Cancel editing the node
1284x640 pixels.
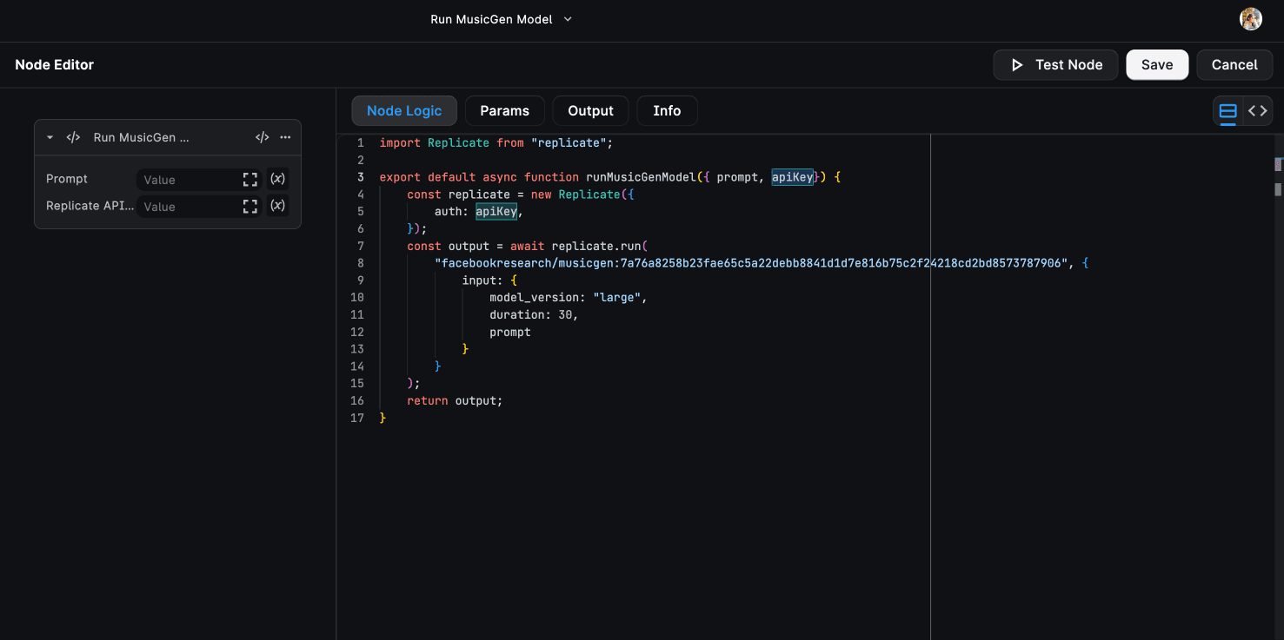[x=1234, y=64]
